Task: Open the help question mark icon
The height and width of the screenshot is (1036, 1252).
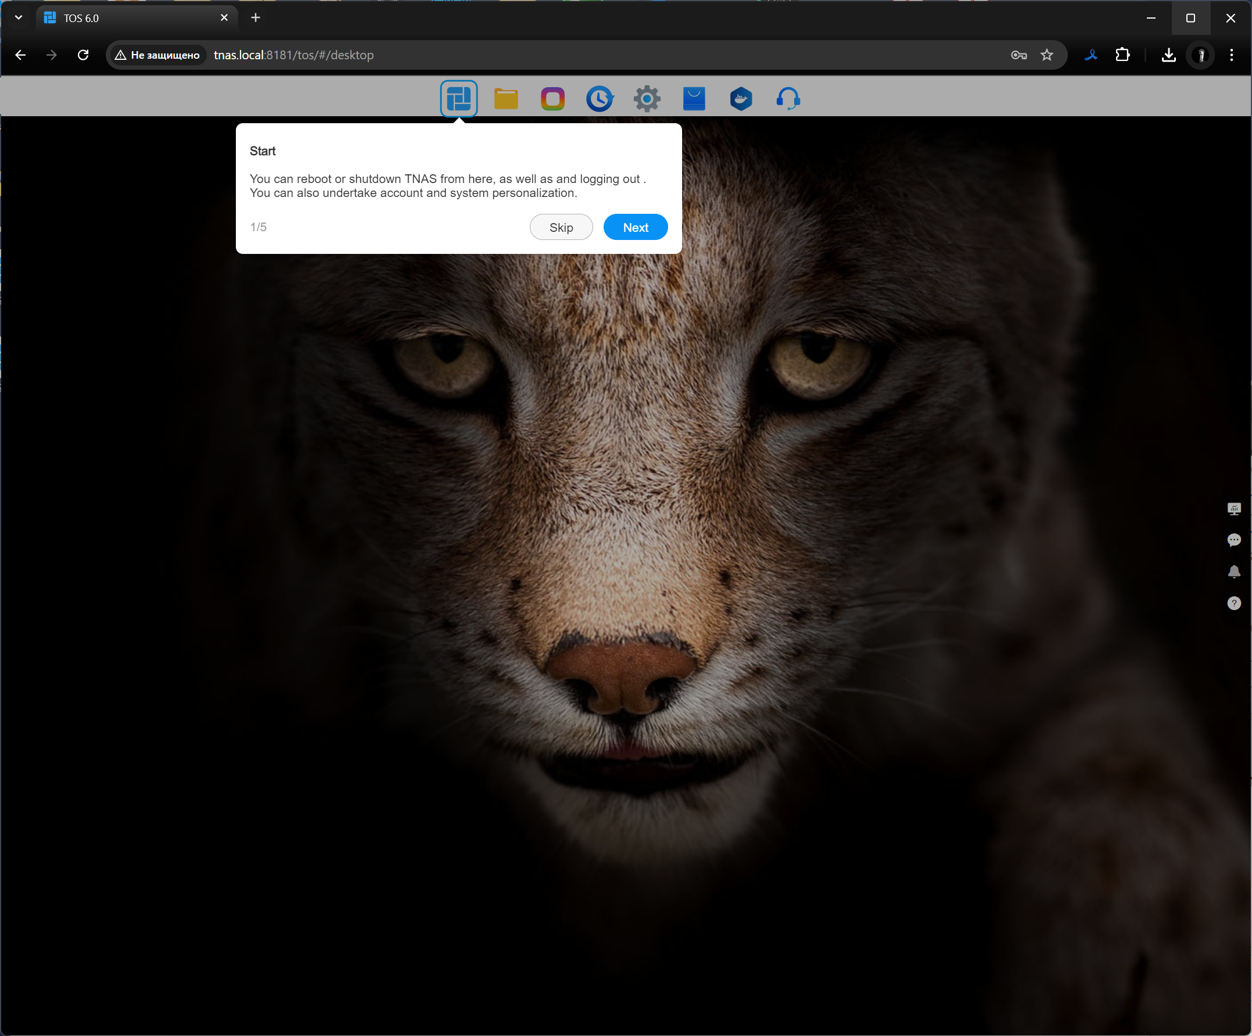Action: point(1234,604)
